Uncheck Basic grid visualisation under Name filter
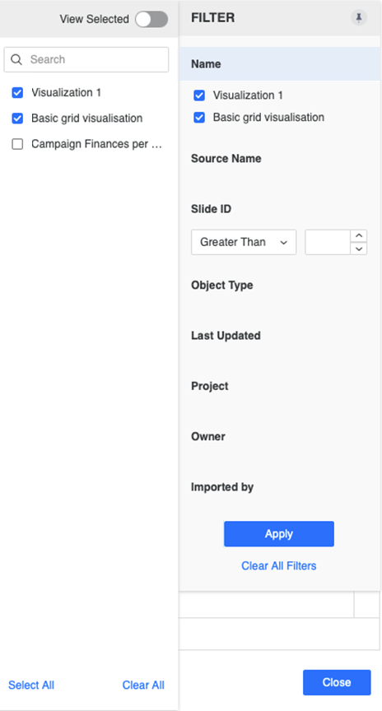The height and width of the screenshot is (711, 382). coord(199,118)
